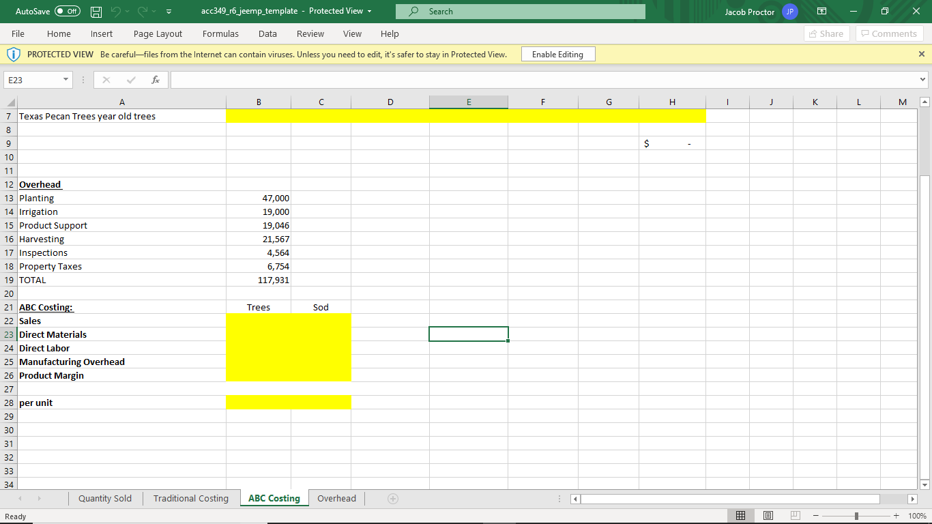932x524 pixels.
Task: Click horizontal scrollbar right arrow
Action: point(912,499)
